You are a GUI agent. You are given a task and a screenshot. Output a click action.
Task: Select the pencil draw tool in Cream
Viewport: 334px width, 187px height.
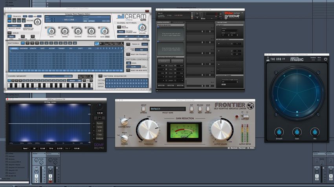[97, 44]
